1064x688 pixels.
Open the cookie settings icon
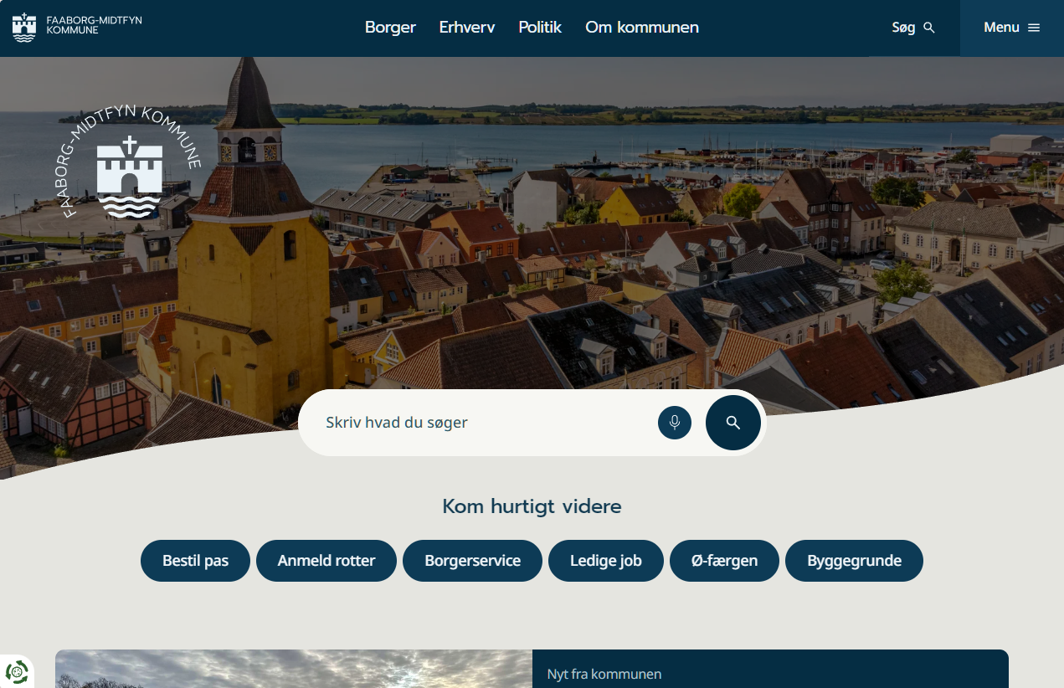[x=17, y=671]
